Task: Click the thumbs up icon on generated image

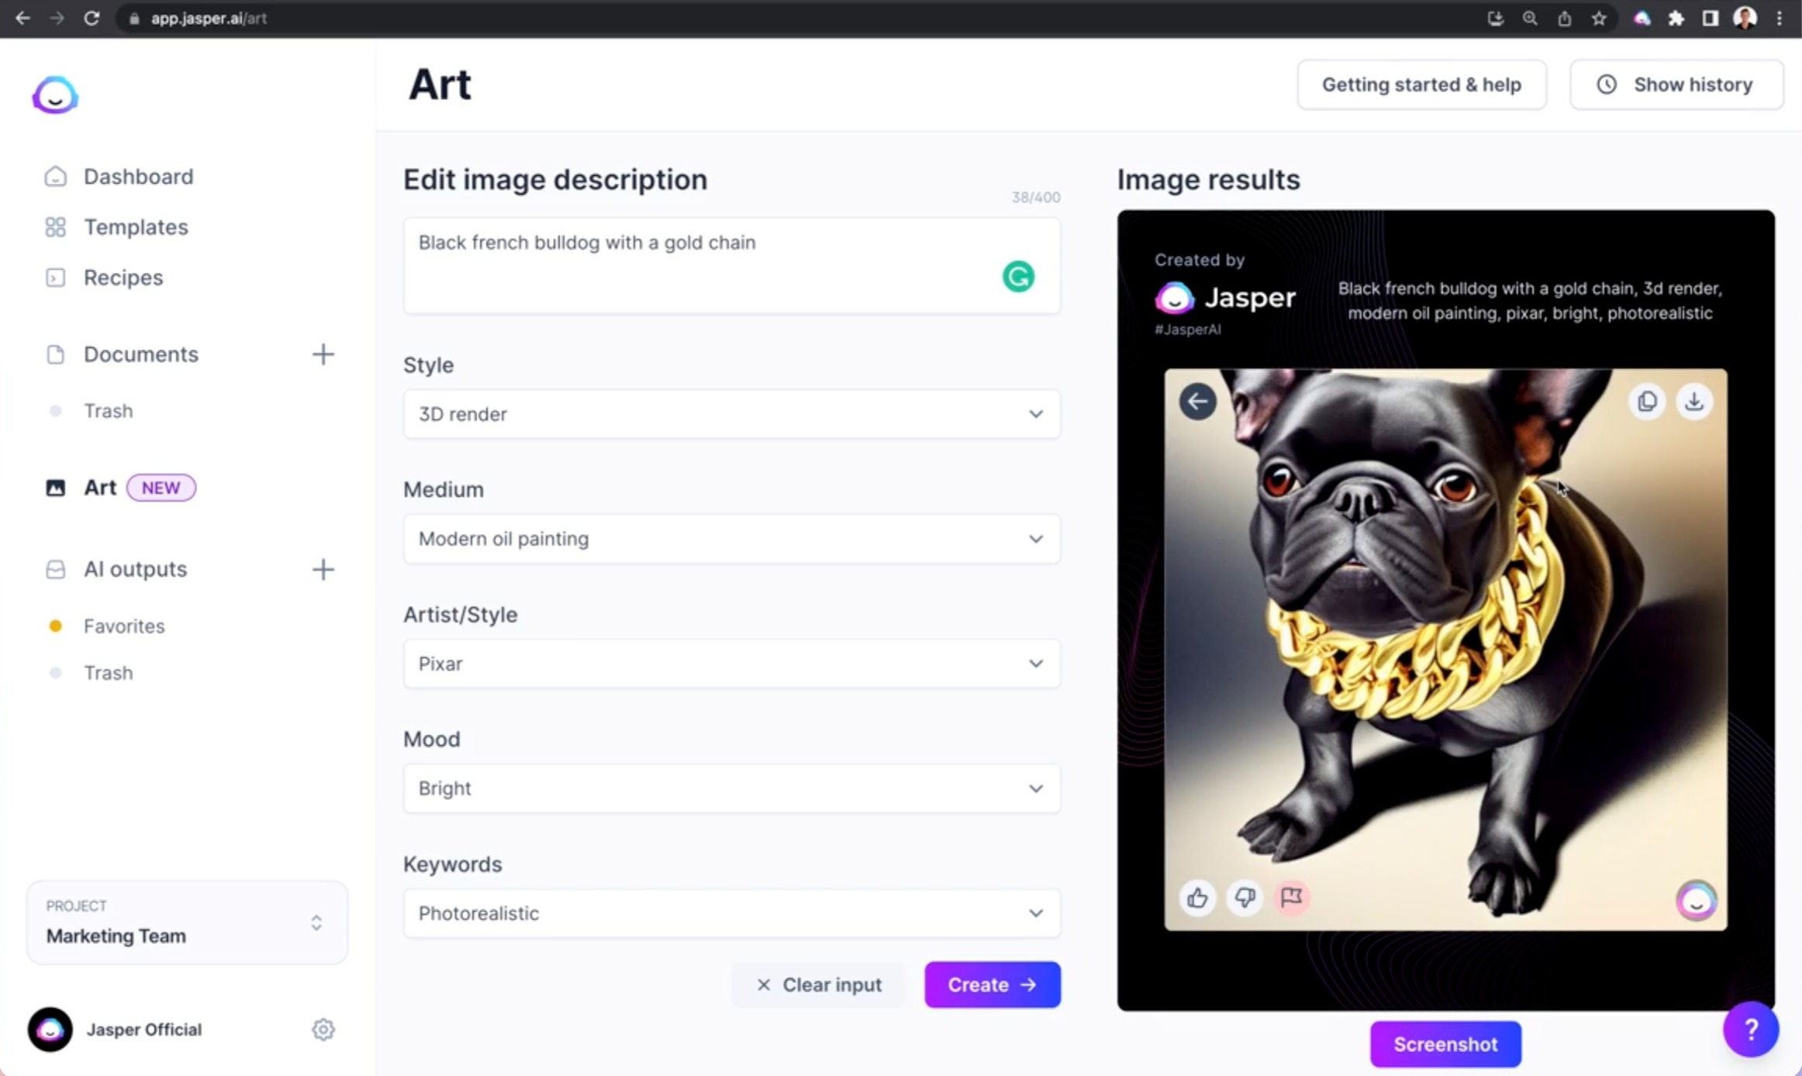Action: 1197,897
